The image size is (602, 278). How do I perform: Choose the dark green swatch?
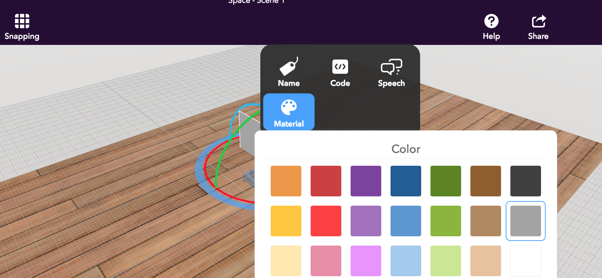pyautogui.click(x=446, y=181)
